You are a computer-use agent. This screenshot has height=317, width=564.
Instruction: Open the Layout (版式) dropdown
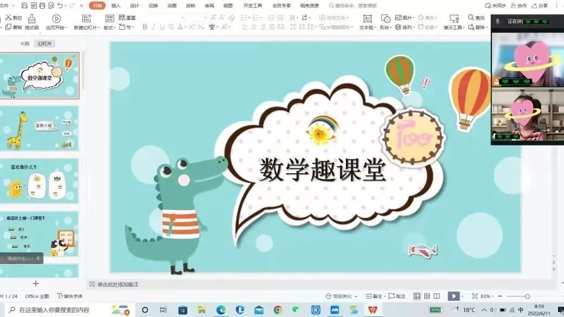click(115, 28)
